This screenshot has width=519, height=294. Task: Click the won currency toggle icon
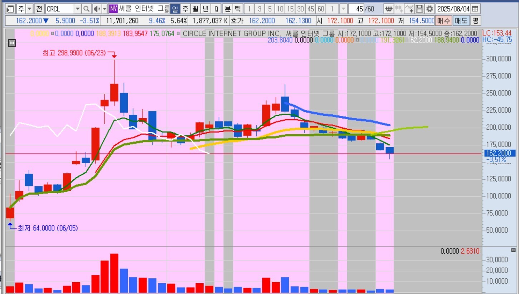point(389,9)
